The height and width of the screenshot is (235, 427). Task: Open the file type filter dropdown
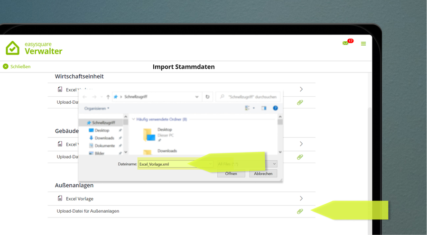coord(247,164)
